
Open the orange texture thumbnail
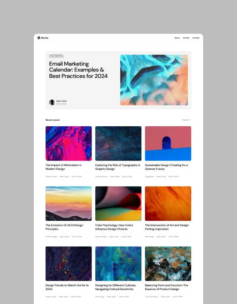168,204
